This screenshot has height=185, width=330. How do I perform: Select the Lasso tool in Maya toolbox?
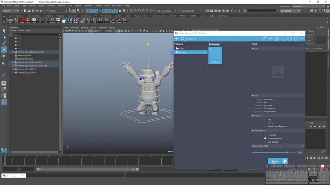4,37
